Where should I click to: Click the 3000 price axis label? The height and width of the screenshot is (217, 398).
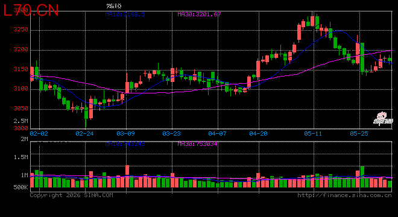coord(21,128)
